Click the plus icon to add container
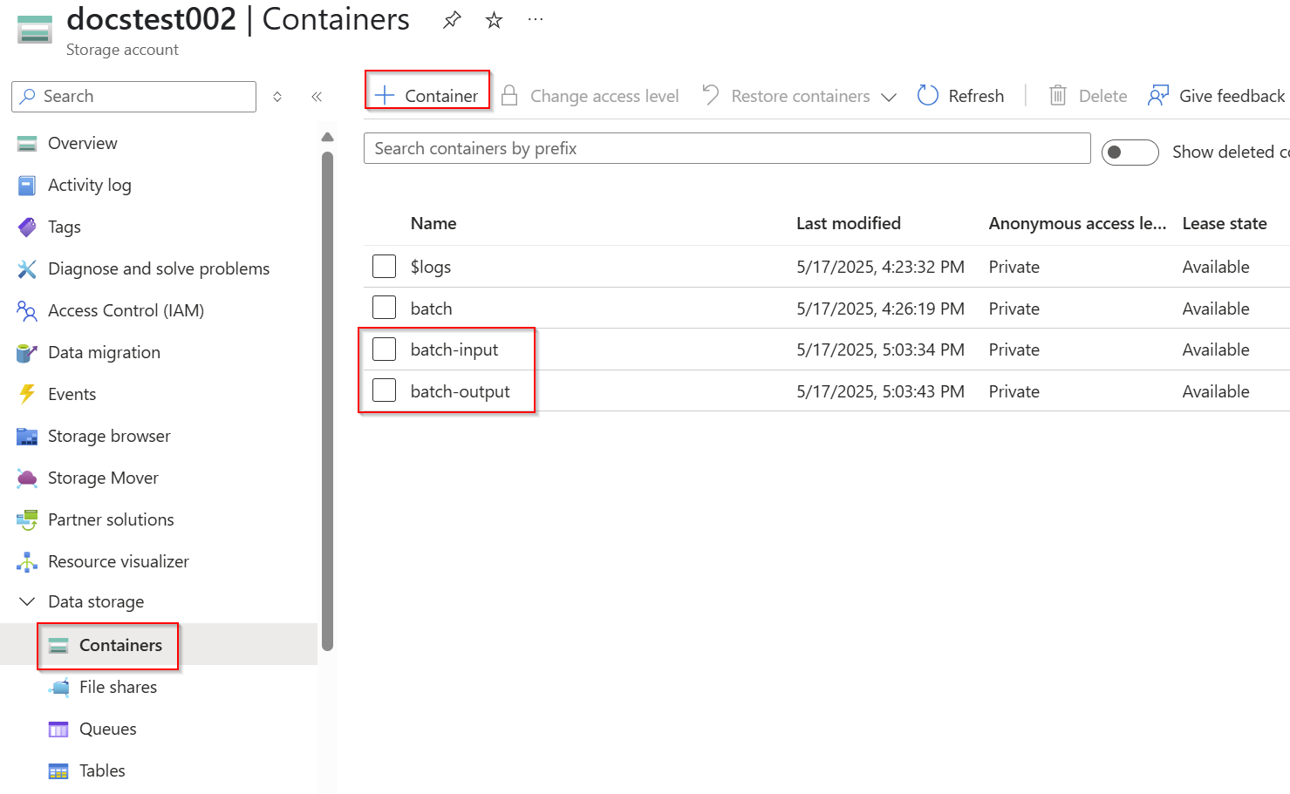The height and width of the screenshot is (794, 1290). coord(385,95)
